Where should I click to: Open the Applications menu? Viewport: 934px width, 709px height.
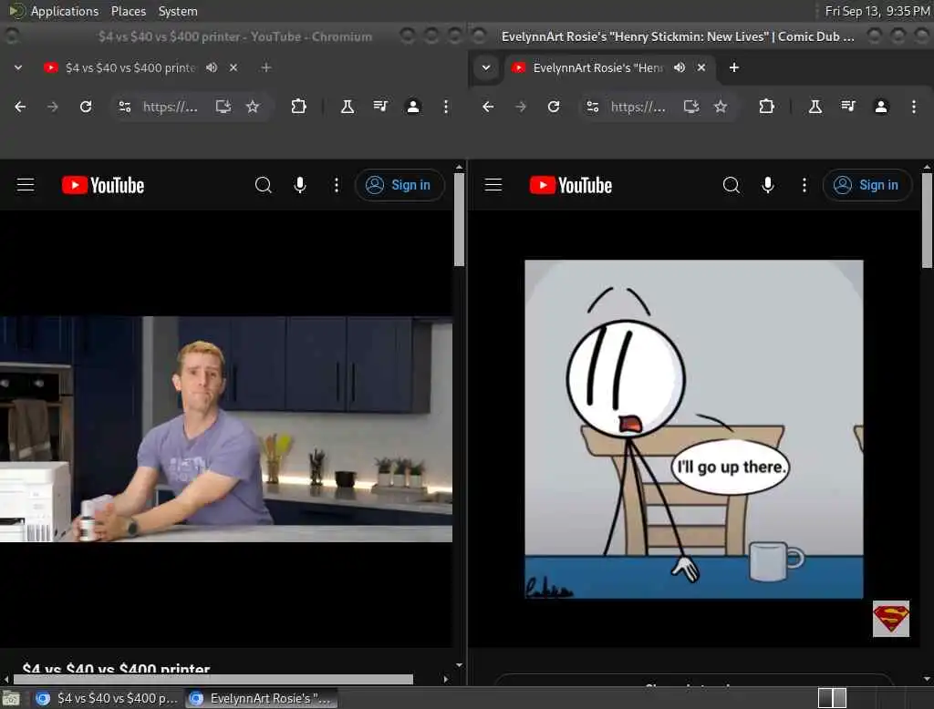coord(65,11)
